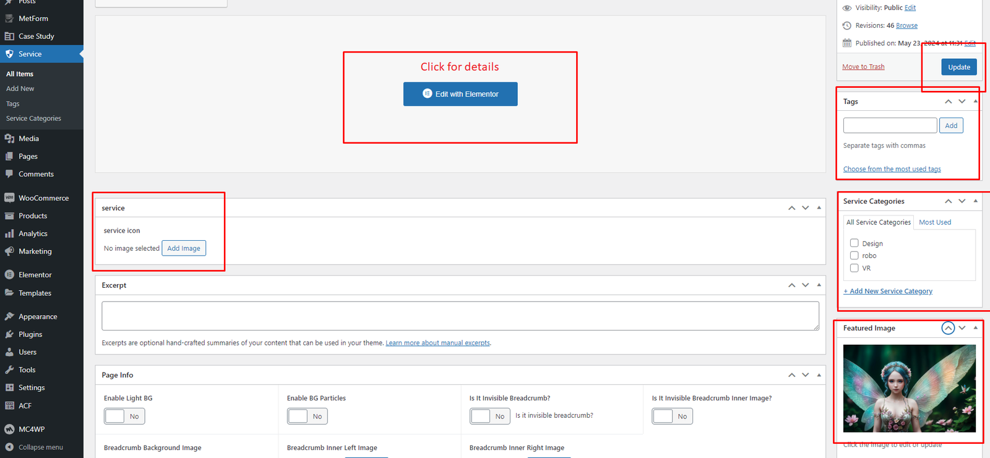The height and width of the screenshot is (458, 990).
Task: Open Appearance via the paintbrush icon
Action: tap(9, 316)
